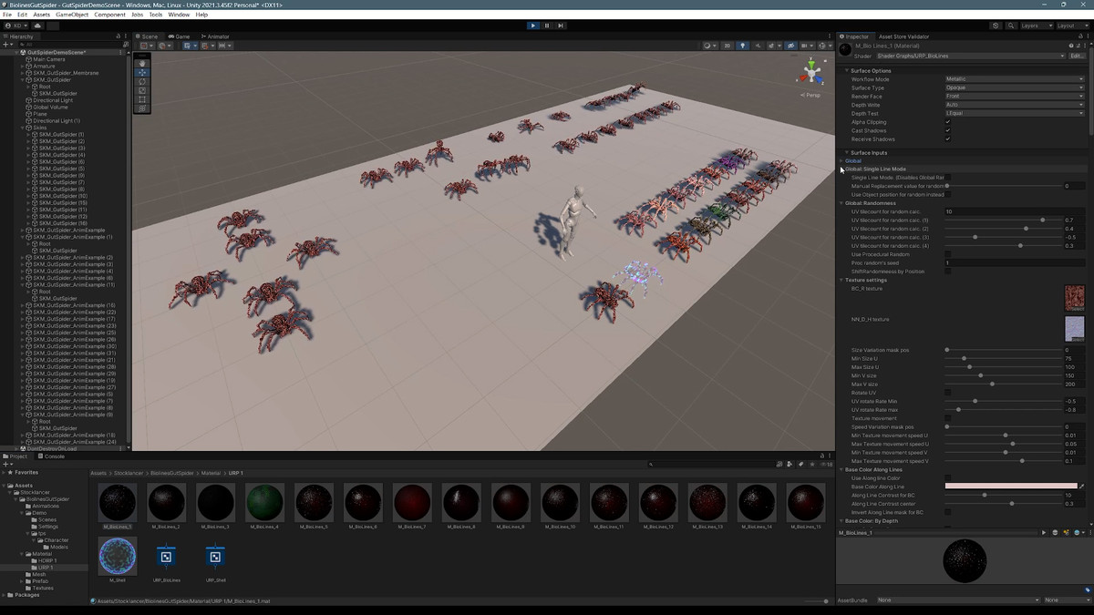The width and height of the screenshot is (1094, 615).
Task: Uncheck the Alpha Clipping checkbox
Action: pyautogui.click(x=948, y=122)
